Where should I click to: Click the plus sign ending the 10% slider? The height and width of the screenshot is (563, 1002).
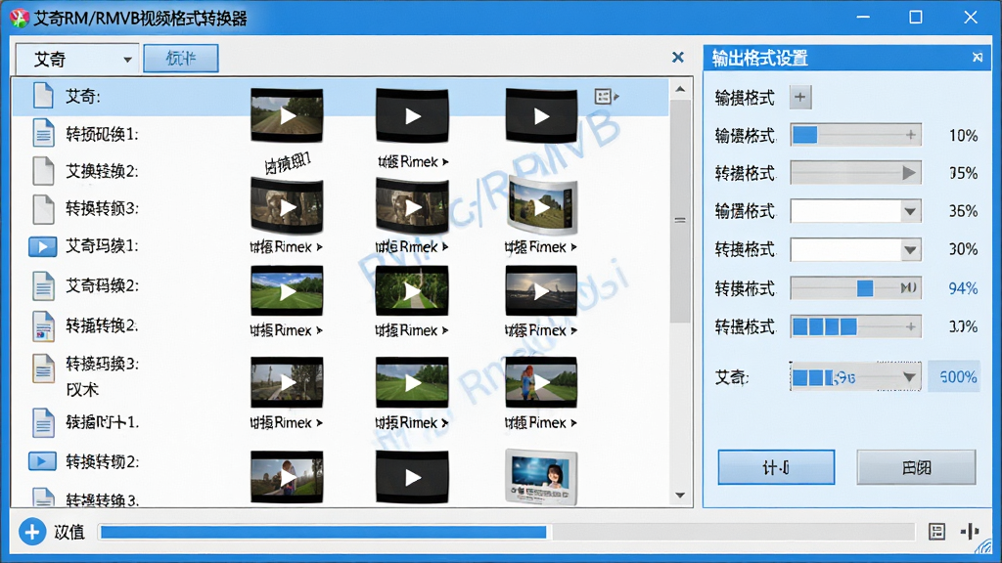pos(911,135)
